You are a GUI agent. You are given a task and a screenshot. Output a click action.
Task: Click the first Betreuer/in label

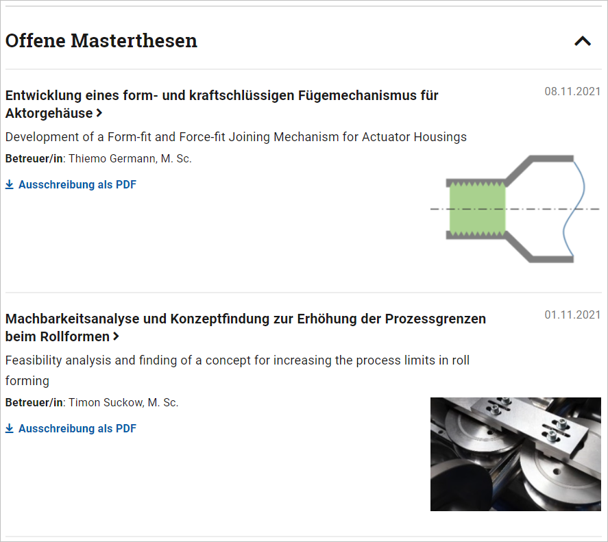[x=34, y=158]
